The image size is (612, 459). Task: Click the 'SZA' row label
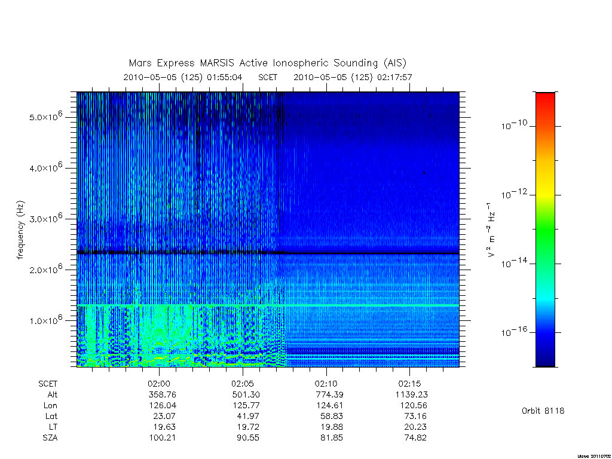[x=50, y=438]
